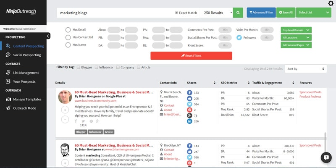
Task: Click Facebook like icon showing 205
Action: (x=189, y=98)
